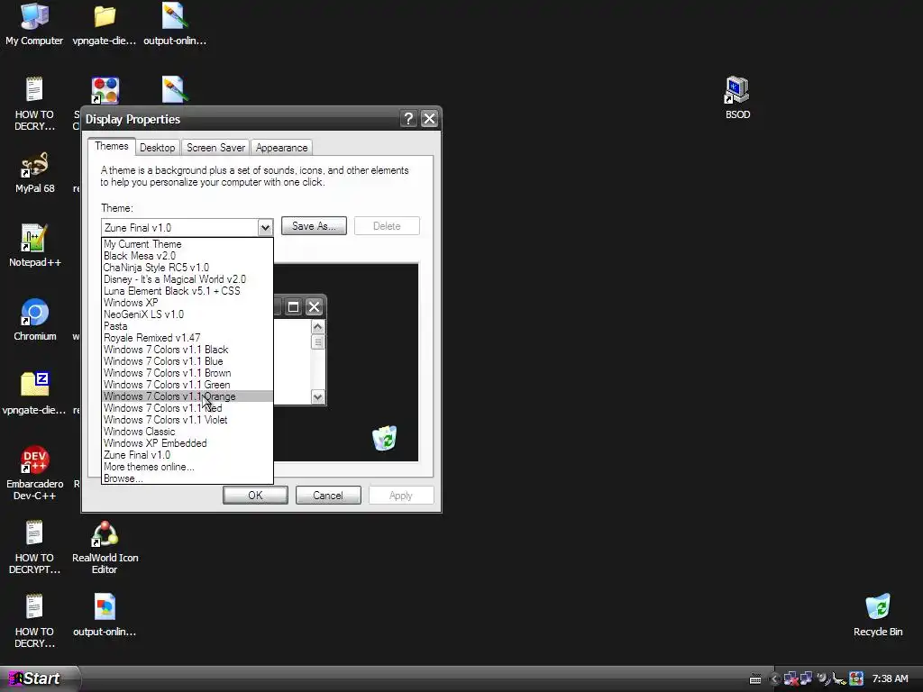
Task: Select output-onlin… icon next to RealWorld Icon Editor
Action: 105,615
